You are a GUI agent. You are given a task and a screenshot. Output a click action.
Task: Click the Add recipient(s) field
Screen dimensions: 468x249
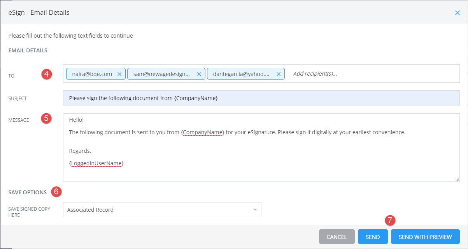(x=315, y=74)
